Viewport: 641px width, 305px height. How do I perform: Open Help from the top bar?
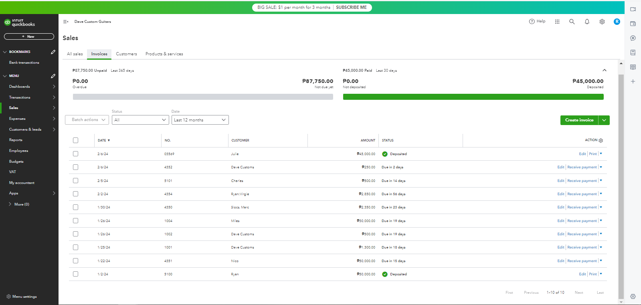(x=537, y=22)
